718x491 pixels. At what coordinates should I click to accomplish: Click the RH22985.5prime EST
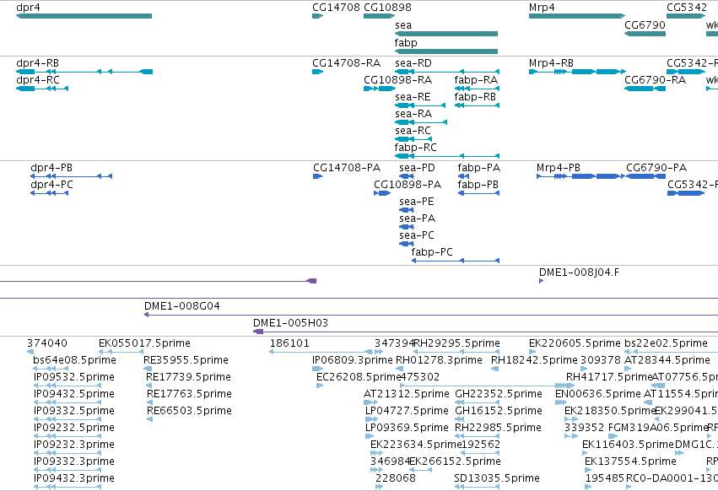pos(478,436)
